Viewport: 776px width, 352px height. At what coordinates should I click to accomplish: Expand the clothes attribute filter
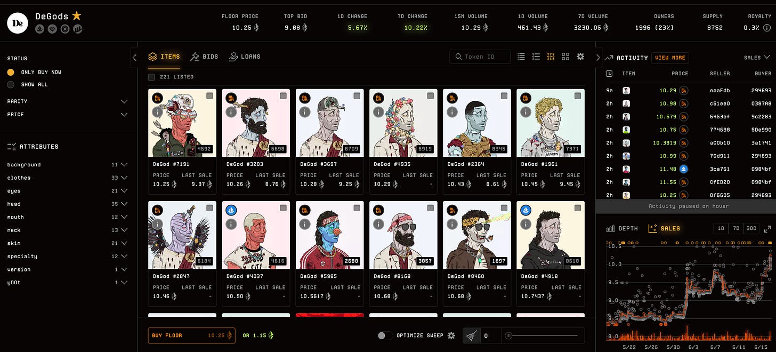coord(67,178)
